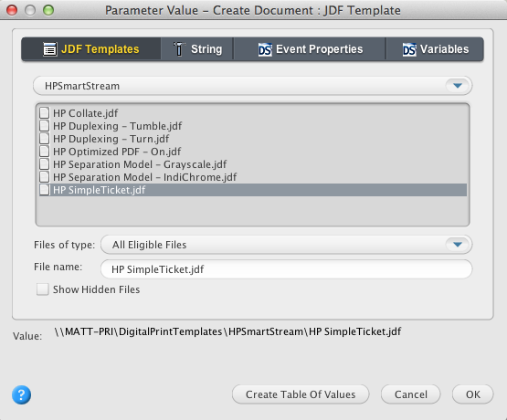Viewport: 507px width, 420px height.
Task: Click file icon for HP Optimized PDF – On.jdf
Action: (x=44, y=152)
